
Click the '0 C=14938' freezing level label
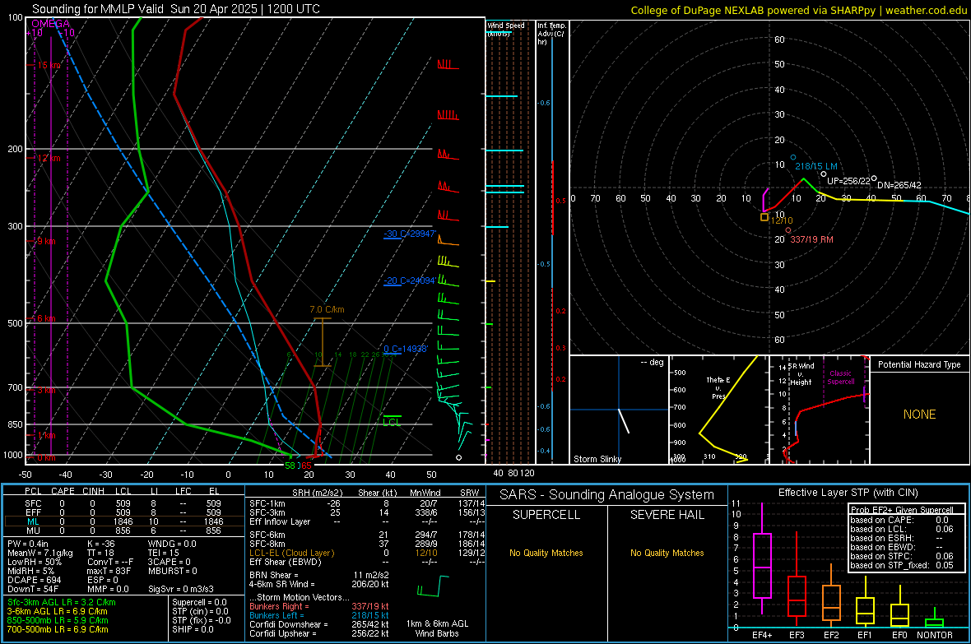pos(406,349)
